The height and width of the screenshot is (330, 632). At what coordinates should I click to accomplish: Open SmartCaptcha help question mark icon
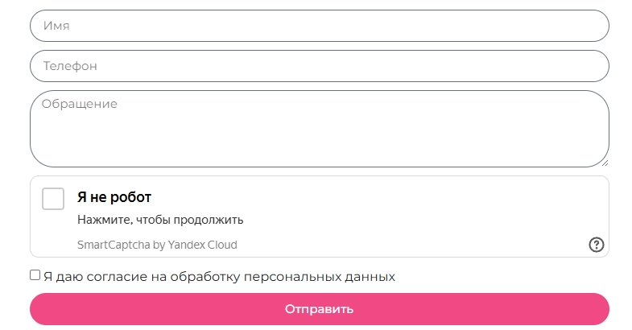coord(596,245)
